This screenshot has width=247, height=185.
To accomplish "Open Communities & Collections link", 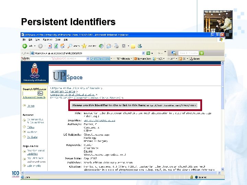I will (x=35, y=121).
